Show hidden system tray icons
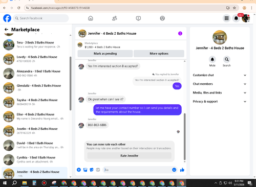The width and height of the screenshot is (256, 187). [216, 183]
